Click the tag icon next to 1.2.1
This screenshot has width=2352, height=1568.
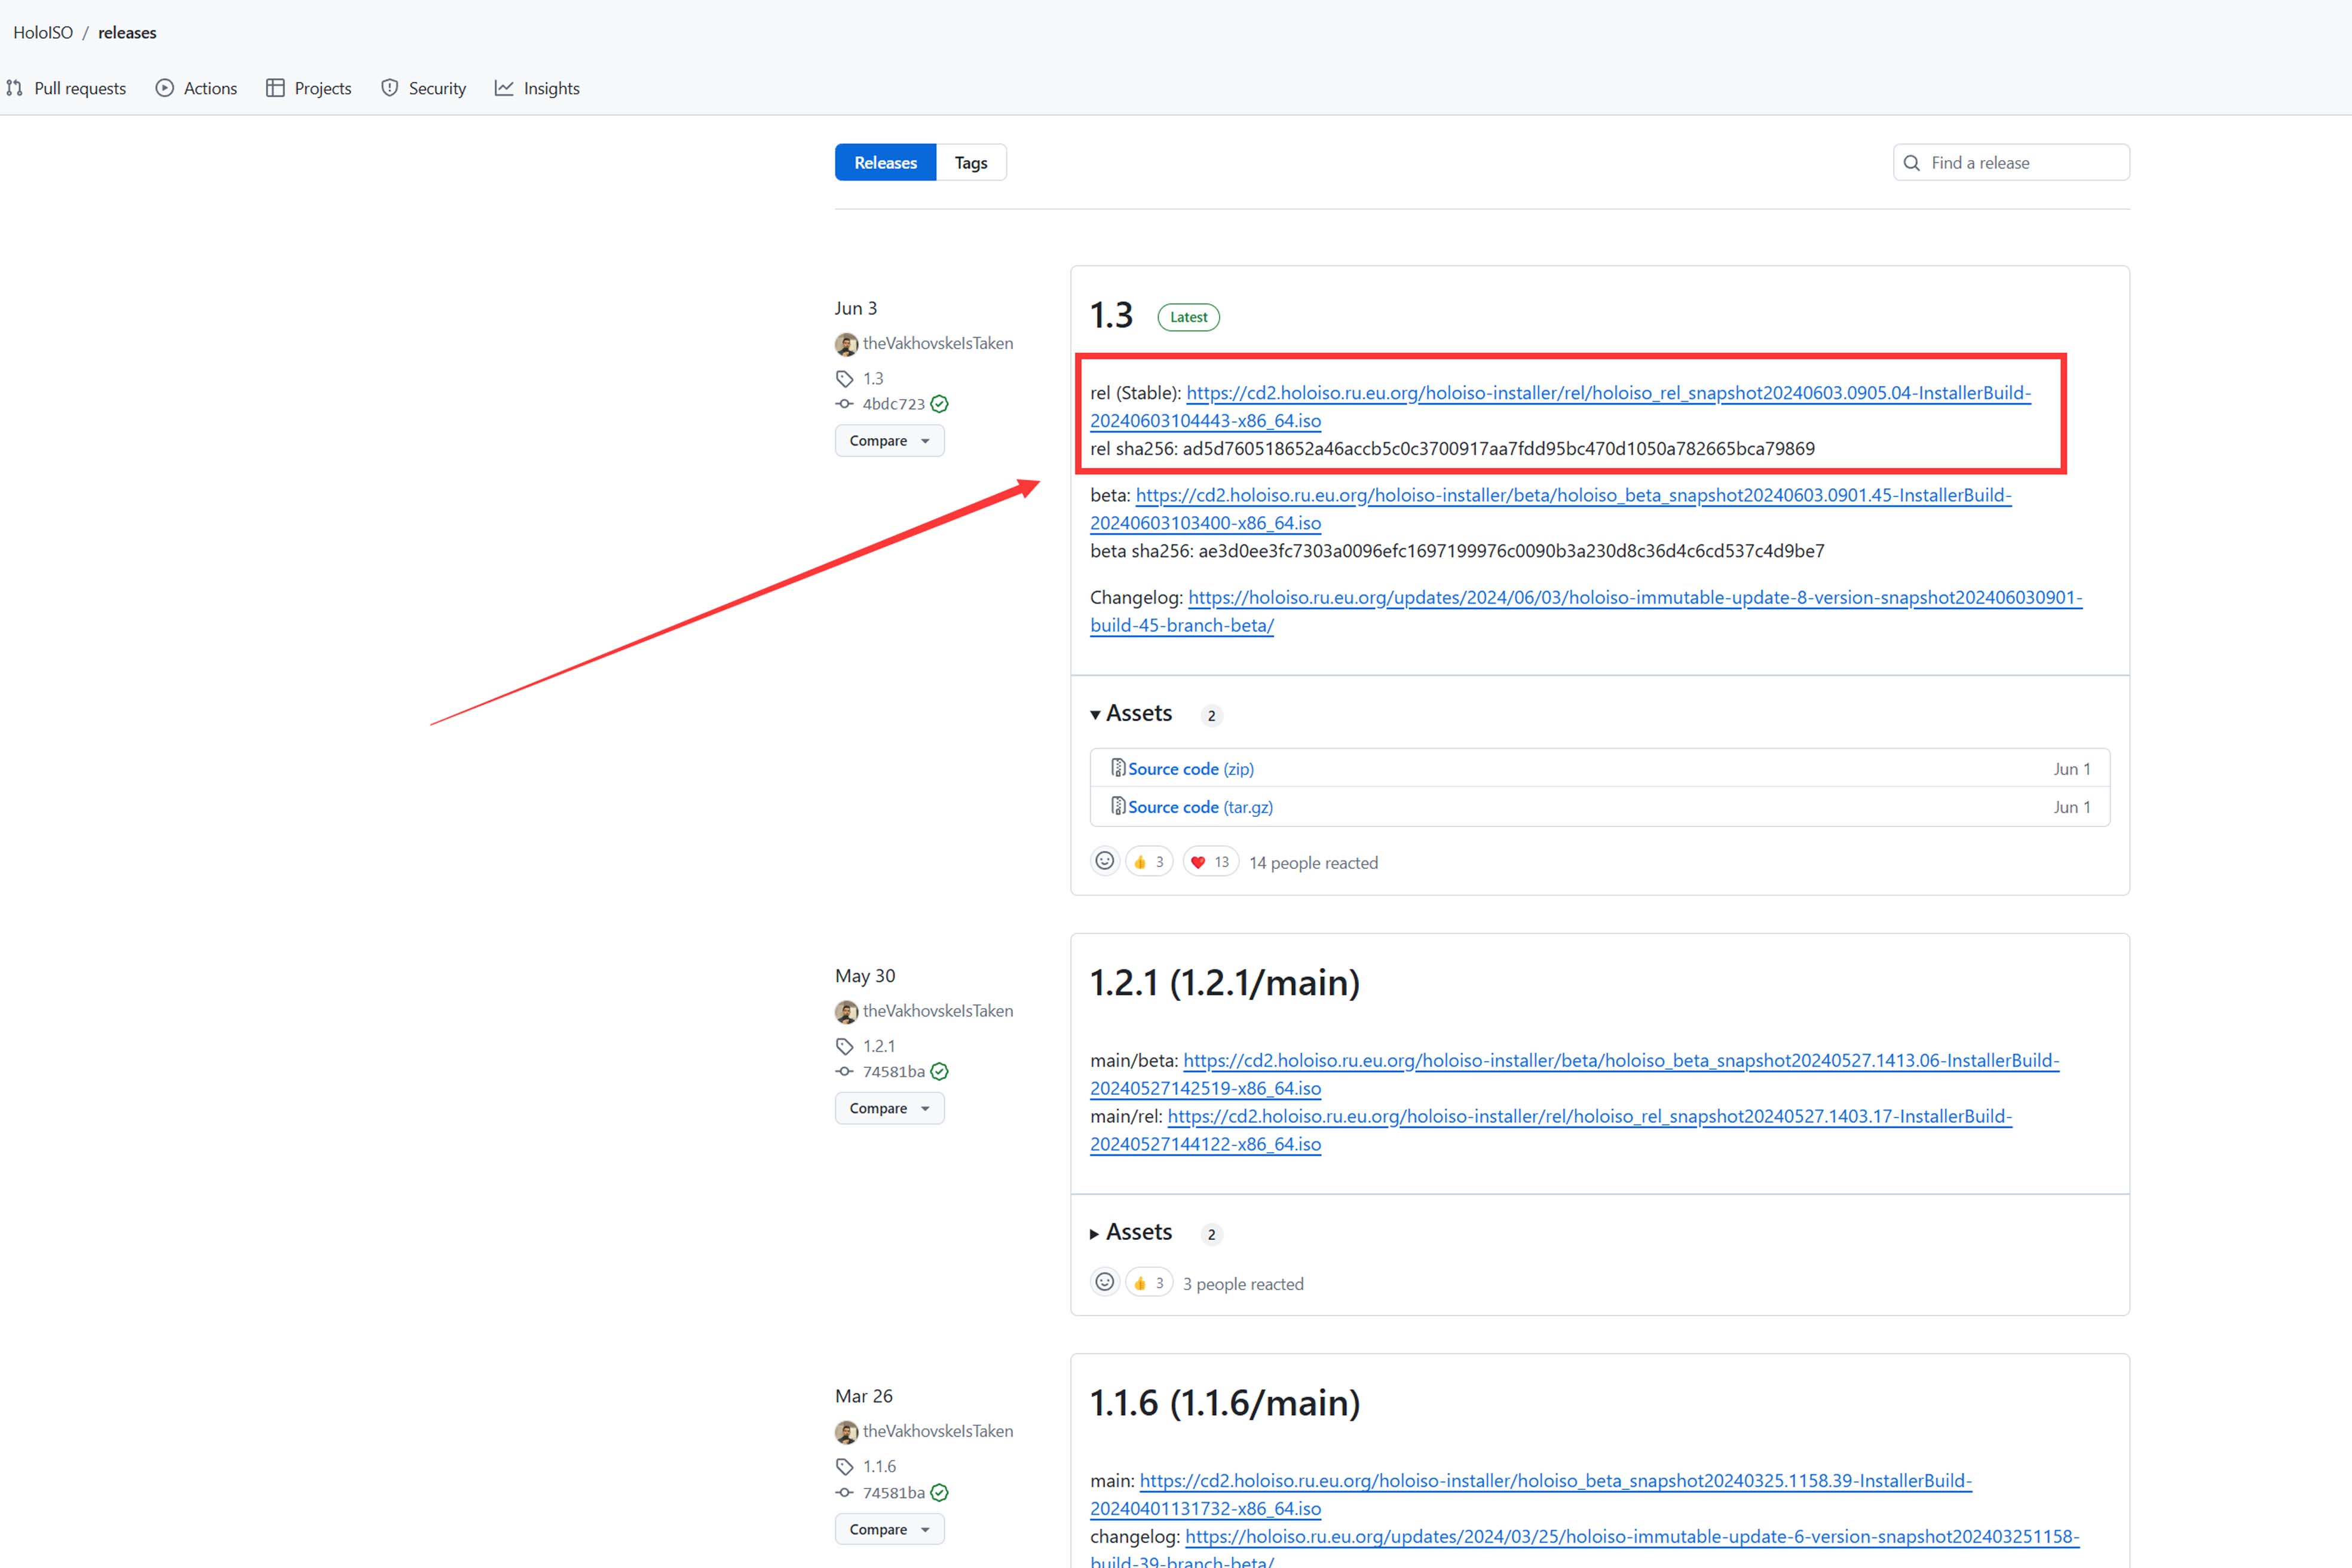[x=845, y=1047]
